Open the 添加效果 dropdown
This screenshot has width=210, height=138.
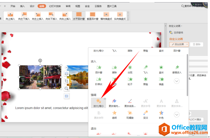point(179,44)
